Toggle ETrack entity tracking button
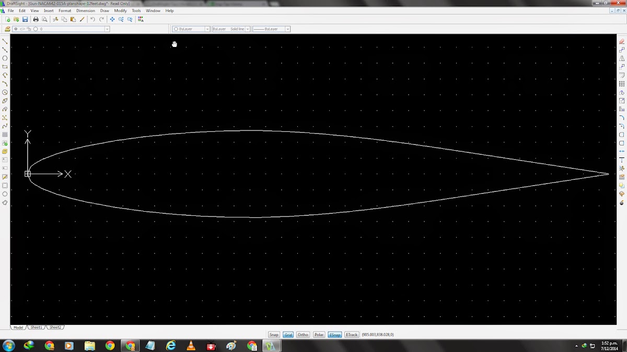This screenshot has width=627, height=352. click(x=352, y=335)
